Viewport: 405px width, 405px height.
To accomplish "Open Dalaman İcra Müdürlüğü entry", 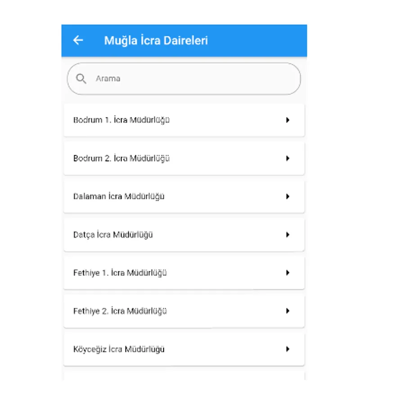I will click(x=119, y=197).
